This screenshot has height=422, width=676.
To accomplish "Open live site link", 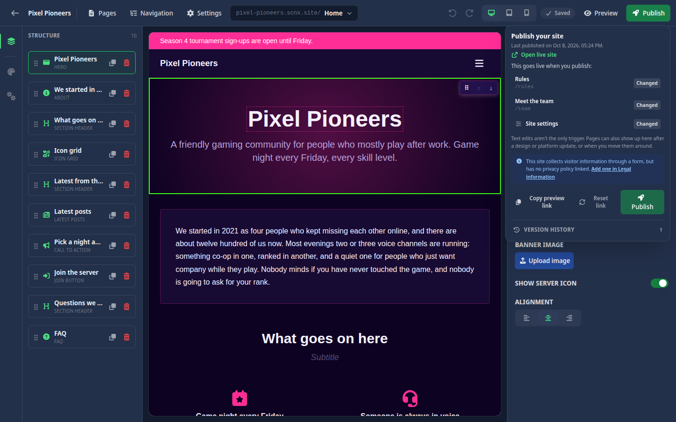I will click(x=534, y=55).
